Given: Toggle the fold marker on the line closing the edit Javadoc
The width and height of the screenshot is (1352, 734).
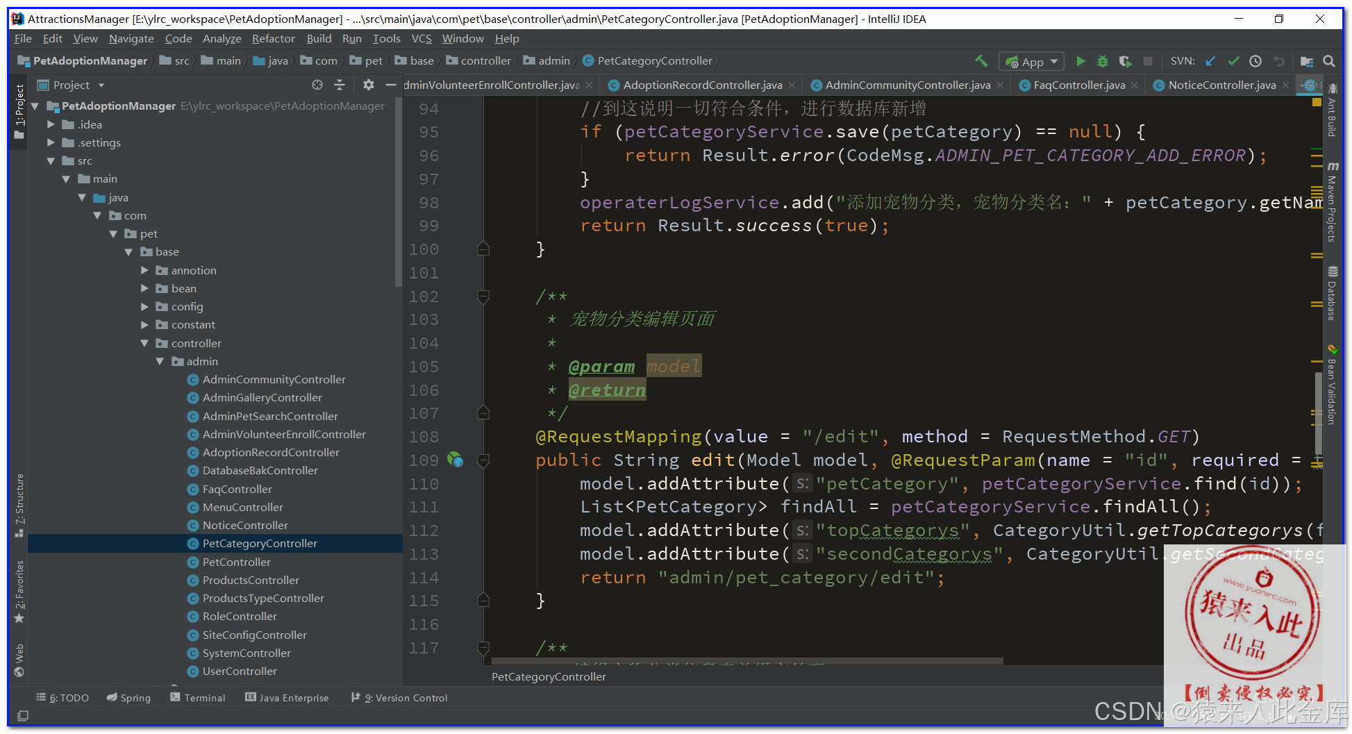Looking at the screenshot, I should tap(484, 413).
